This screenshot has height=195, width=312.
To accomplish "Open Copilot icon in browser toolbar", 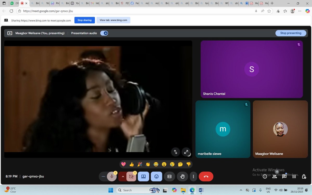I will (307, 11).
